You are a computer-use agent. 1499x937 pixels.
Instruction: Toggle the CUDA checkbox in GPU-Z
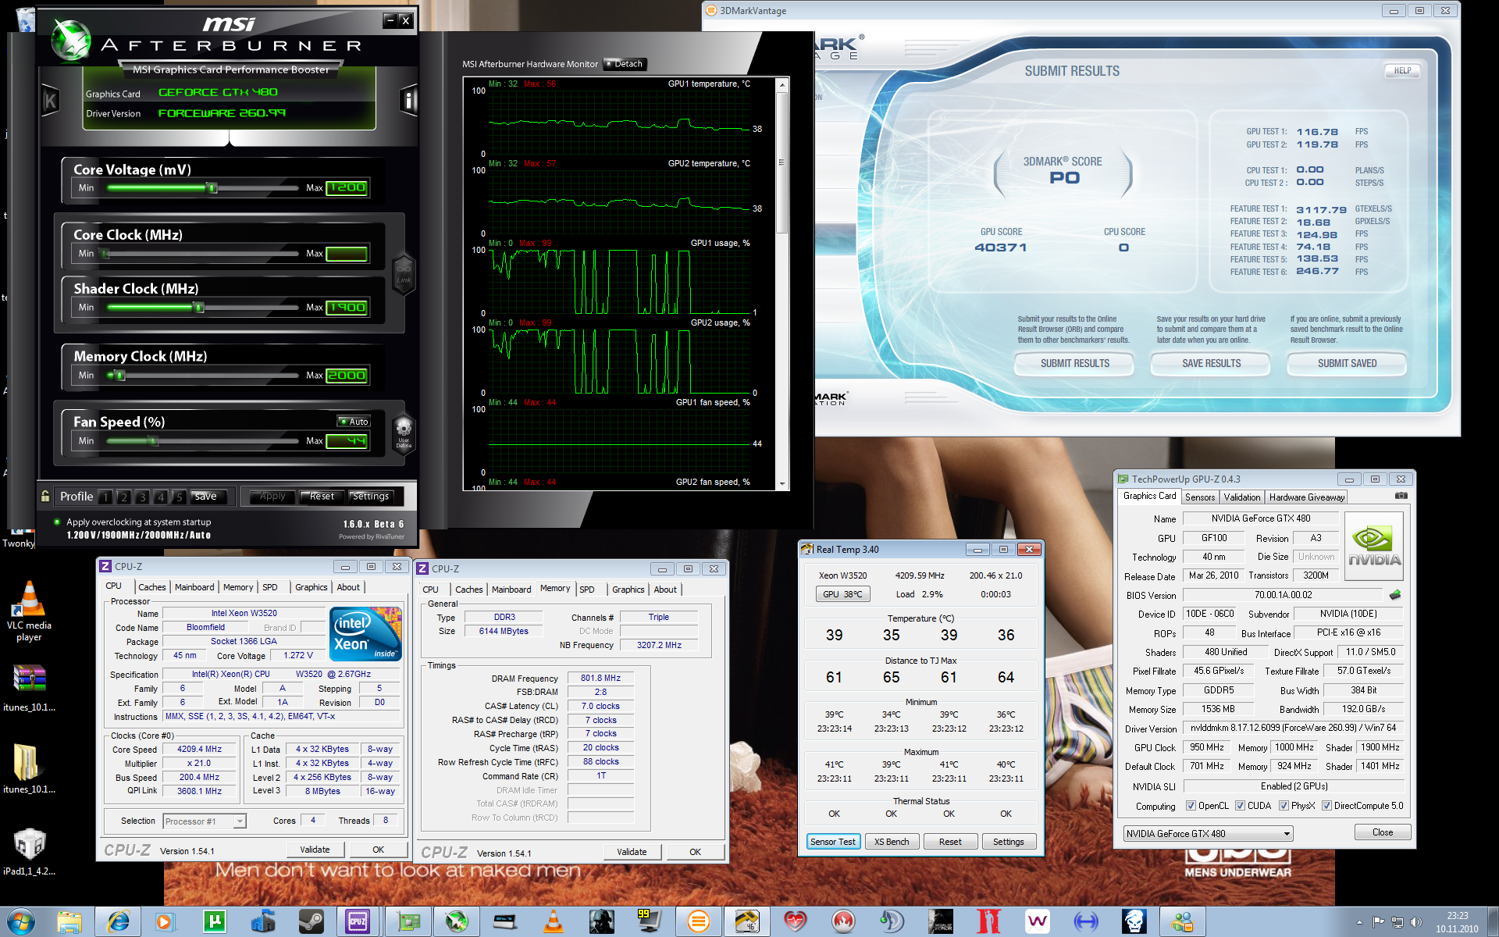click(1240, 806)
